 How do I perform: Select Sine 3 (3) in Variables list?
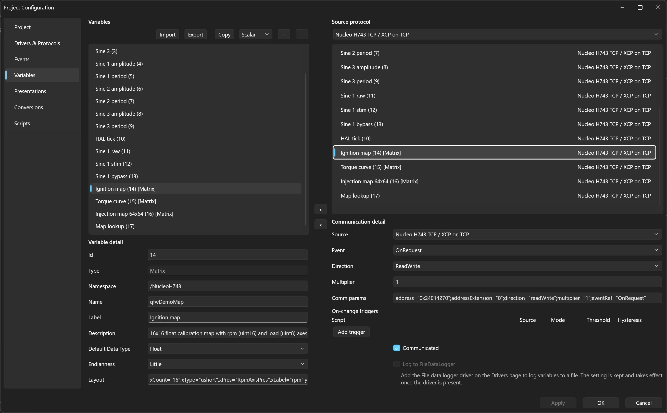[196, 51]
